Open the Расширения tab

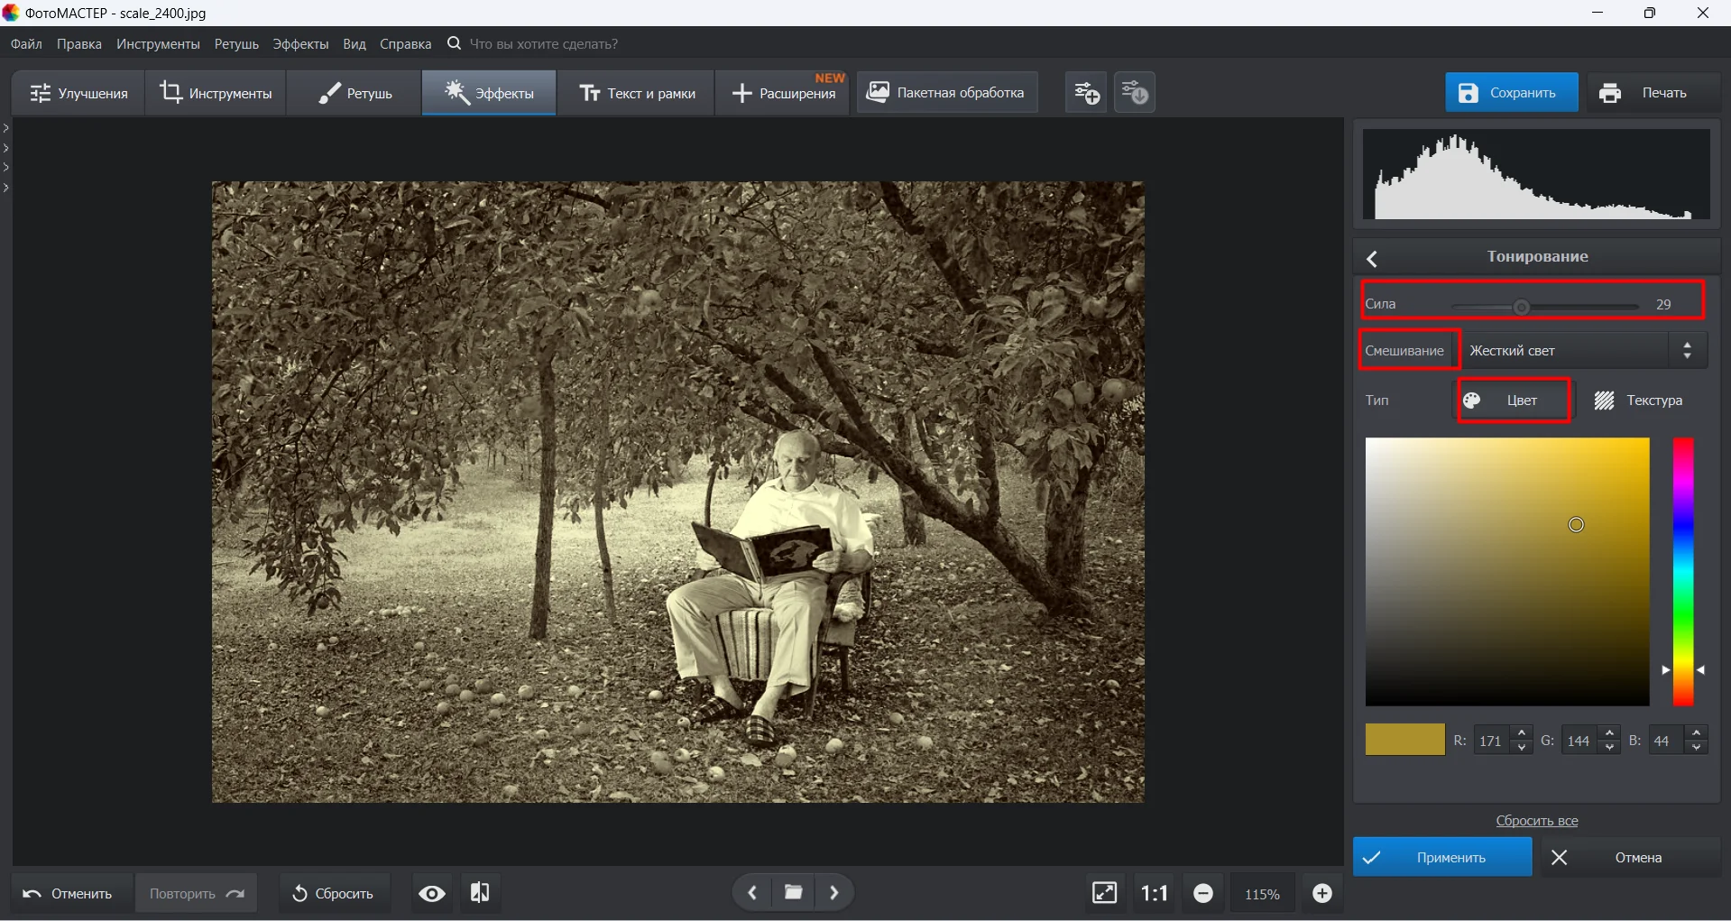[x=783, y=93]
